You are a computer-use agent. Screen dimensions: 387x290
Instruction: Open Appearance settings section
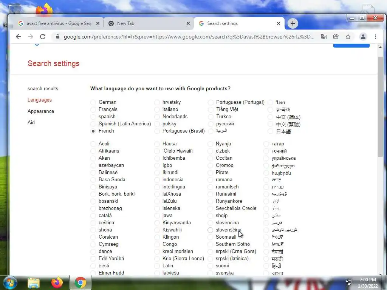(x=41, y=111)
